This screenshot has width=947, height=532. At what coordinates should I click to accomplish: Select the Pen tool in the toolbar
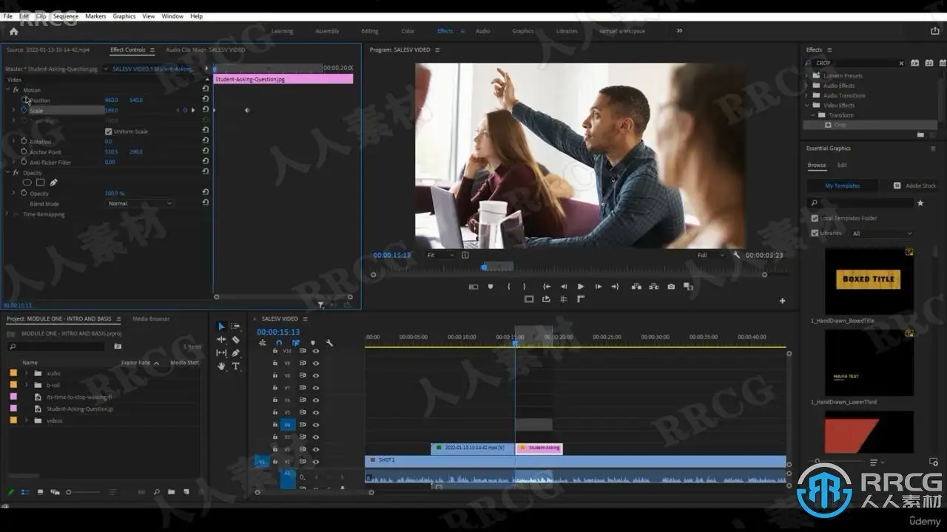pos(235,353)
